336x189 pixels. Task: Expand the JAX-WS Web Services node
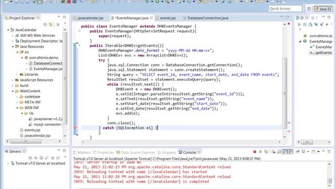[x=13, y=35]
